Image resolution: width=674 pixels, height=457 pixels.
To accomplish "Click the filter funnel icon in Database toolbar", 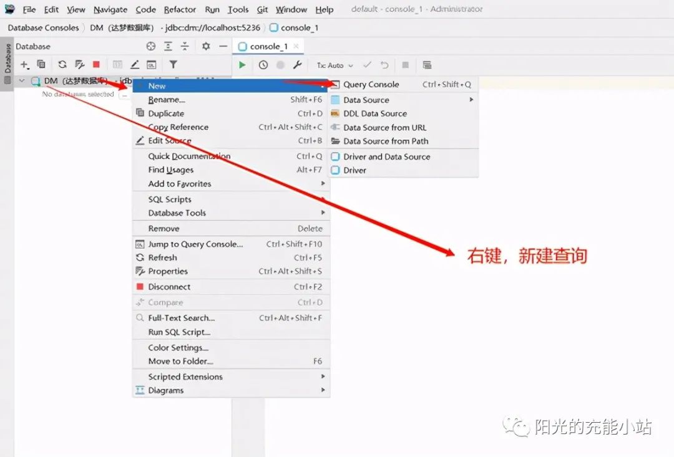I will 173,64.
